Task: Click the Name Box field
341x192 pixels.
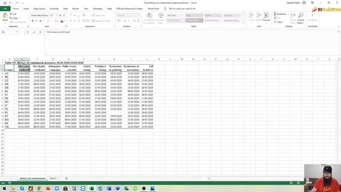Action: (9, 32)
